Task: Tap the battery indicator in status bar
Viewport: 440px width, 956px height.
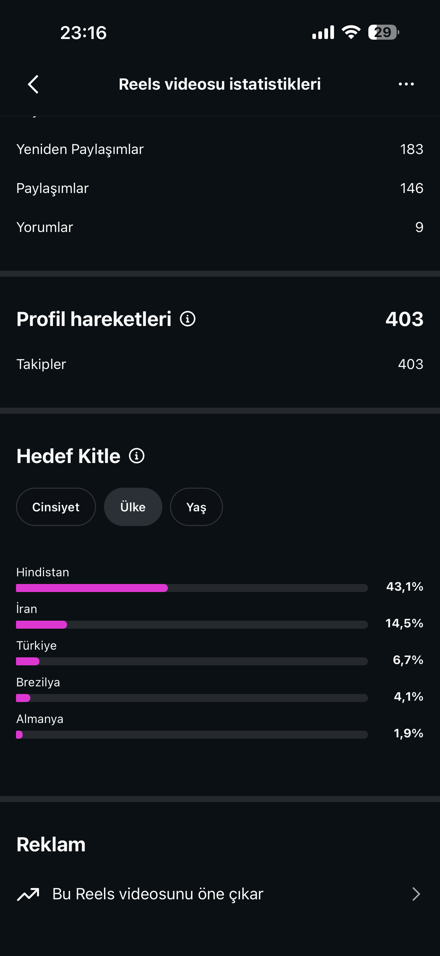Action: click(384, 32)
